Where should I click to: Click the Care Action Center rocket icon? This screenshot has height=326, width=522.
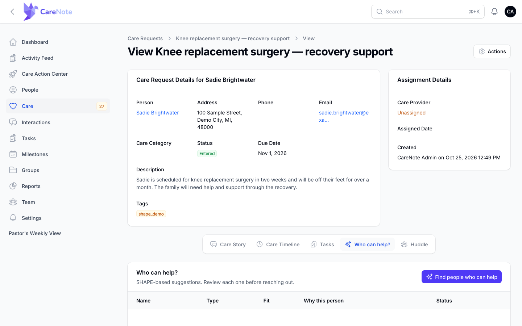(13, 74)
